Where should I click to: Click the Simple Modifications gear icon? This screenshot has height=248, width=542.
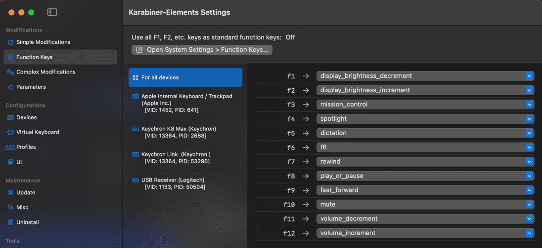(10, 42)
